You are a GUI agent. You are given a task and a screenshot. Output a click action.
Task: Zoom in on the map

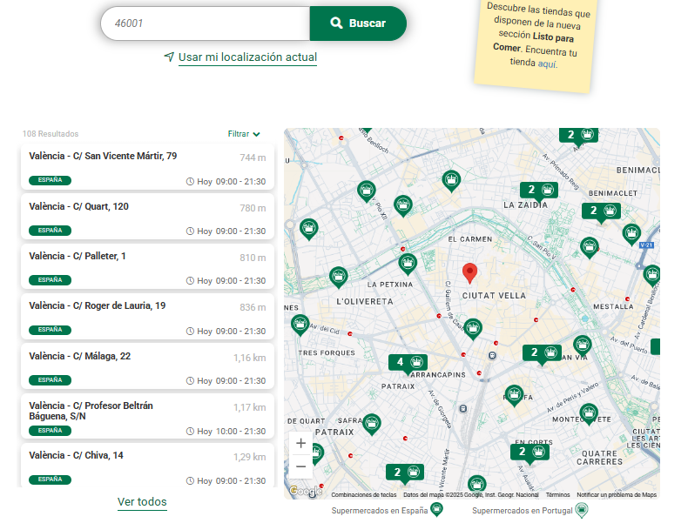coord(301,443)
